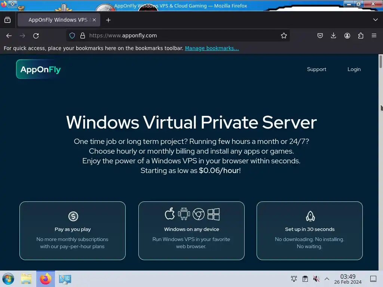Open the Login link
The image size is (383, 287).
[x=354, y=69]
